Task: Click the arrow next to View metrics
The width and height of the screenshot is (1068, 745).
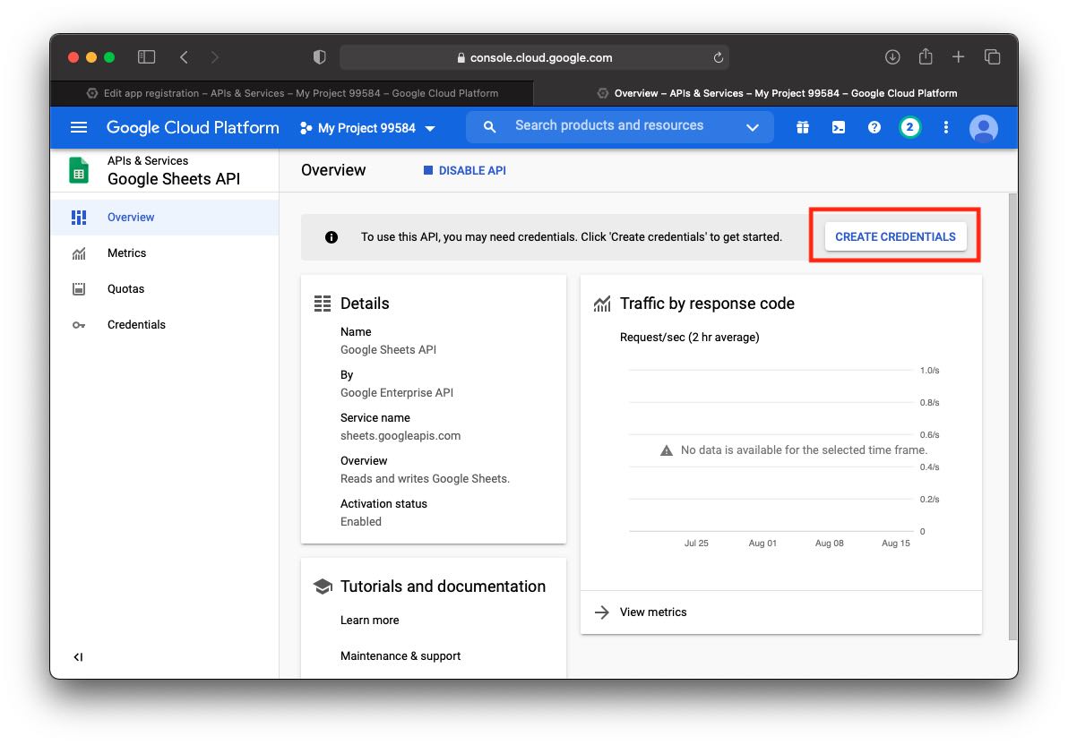Action: 601,612
